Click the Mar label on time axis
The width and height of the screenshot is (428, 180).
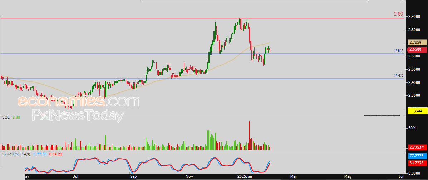tap(294, 176)
